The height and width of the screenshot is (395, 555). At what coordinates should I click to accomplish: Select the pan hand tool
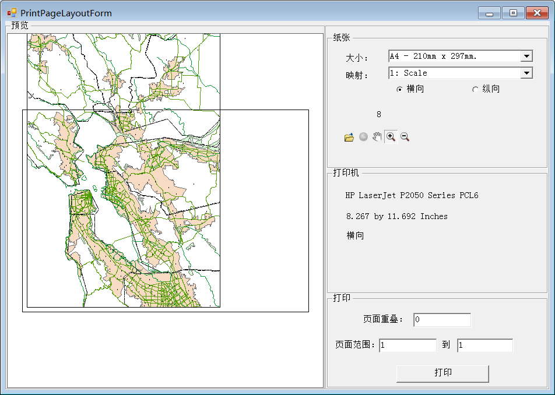pyautogui.click(x=377, y=137)
